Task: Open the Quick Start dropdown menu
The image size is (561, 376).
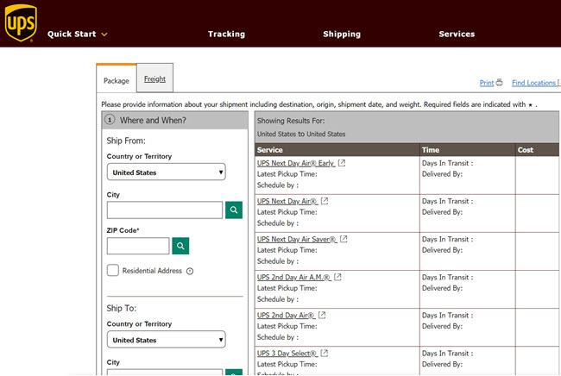Action: 78,34
